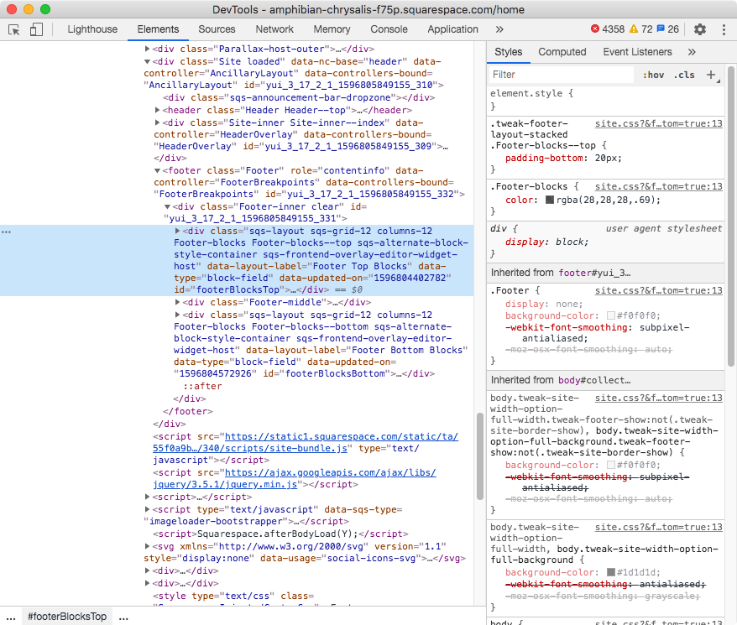
Task: Expand the svg social-icons element
Action: 147,546
